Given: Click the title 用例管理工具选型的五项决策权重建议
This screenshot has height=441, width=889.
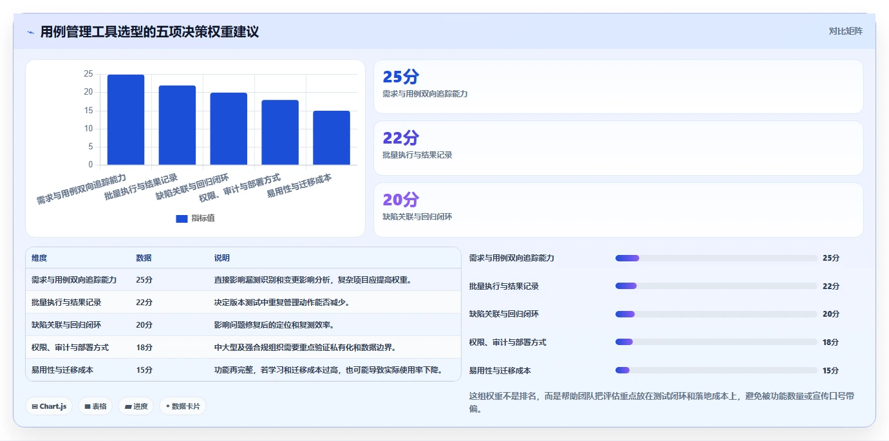Looking at the screenshot, I should click(149, 32).
